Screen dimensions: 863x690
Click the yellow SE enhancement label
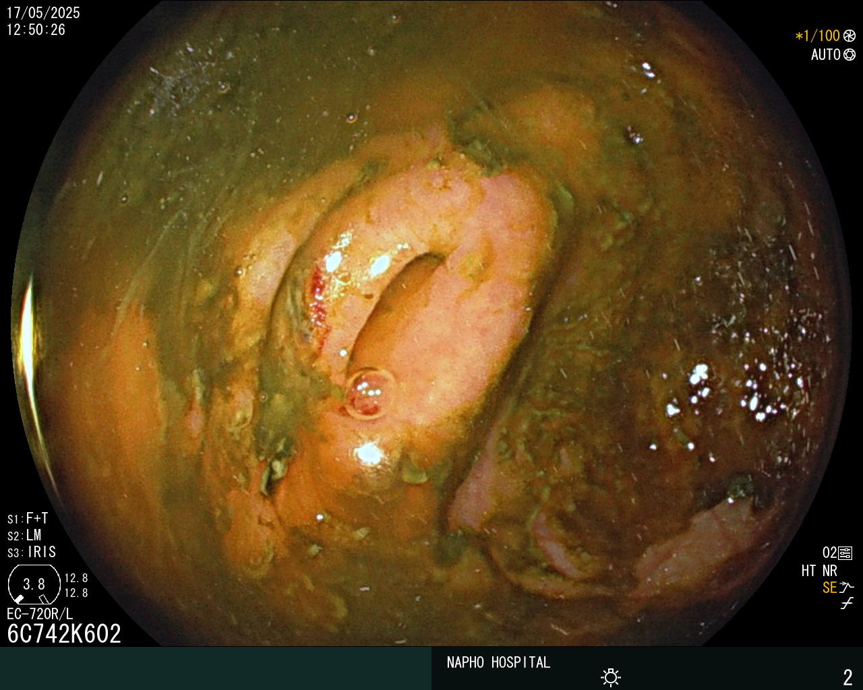(x=829, y=588)
